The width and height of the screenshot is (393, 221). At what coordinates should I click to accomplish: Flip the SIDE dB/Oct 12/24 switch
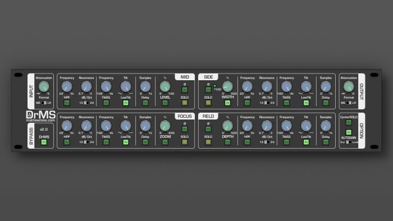click(x=267, y=103)
